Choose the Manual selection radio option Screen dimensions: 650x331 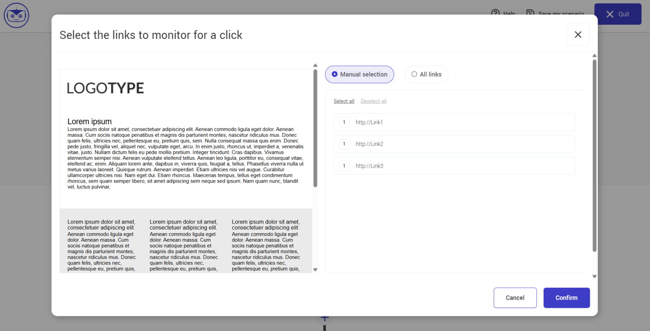(359, 75)
